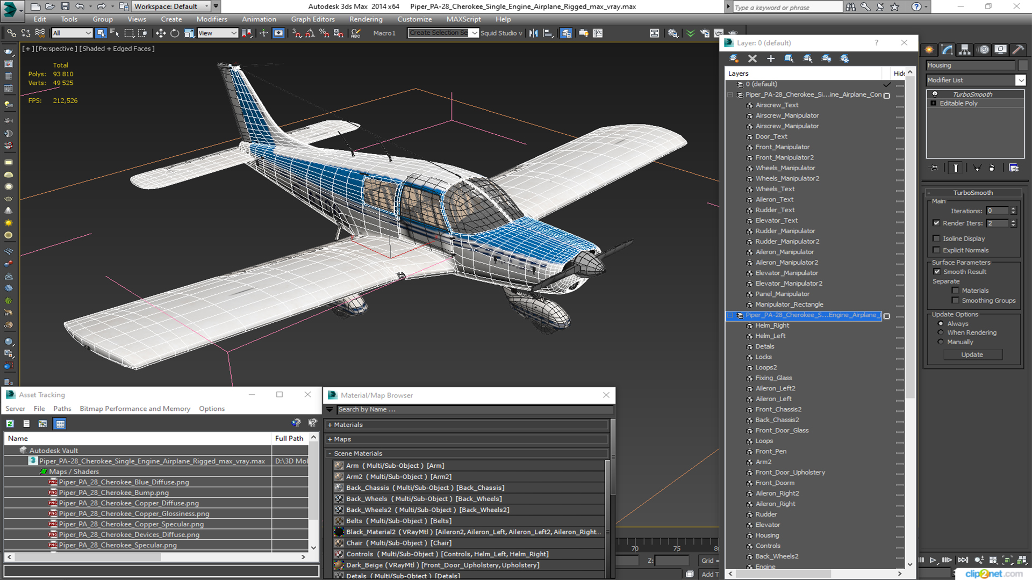Click the Undo arrow icon

pos(80,6)
